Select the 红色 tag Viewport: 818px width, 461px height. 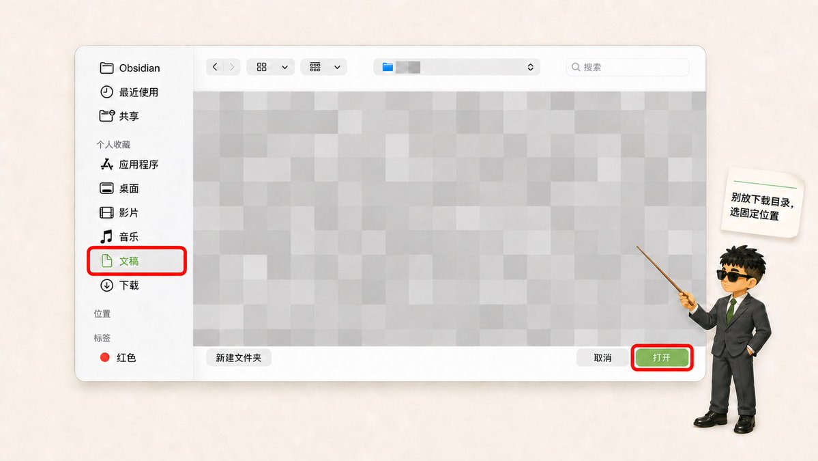pos(119,358)
